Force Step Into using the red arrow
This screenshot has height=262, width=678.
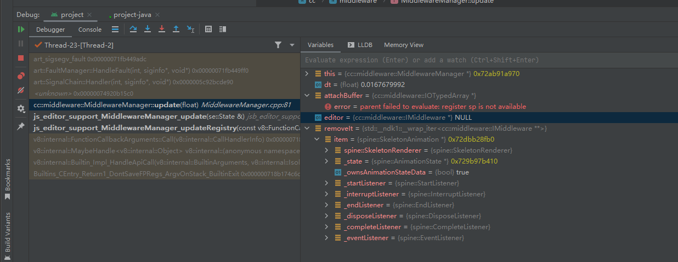162,30
